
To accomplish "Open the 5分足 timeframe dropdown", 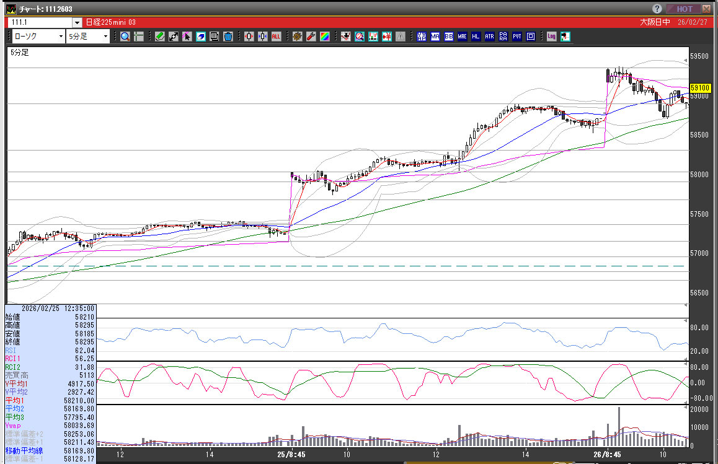I will click(x=87, y=37).
